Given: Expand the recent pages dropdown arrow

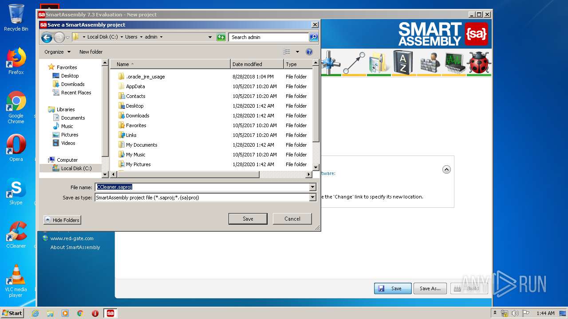Looking at the screenshot, I should pyautogui.click(x=67, y=38).
